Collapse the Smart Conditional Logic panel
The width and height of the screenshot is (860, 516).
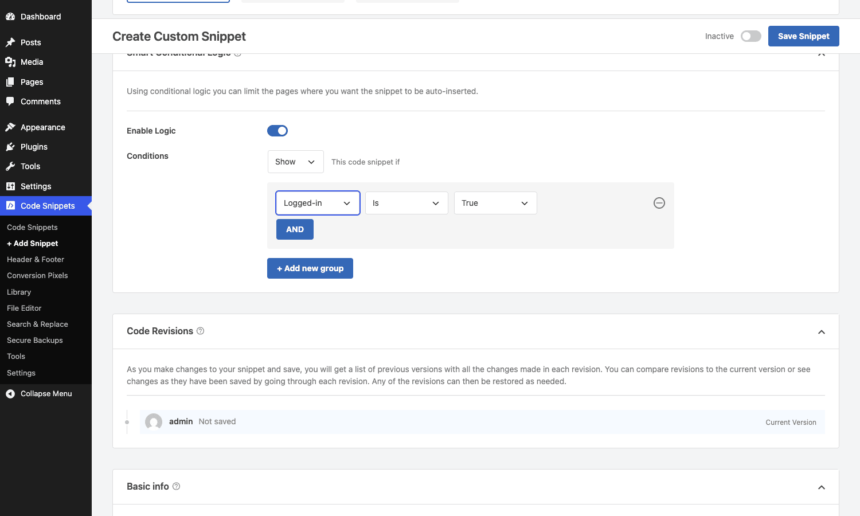click(x=822, y=54)
